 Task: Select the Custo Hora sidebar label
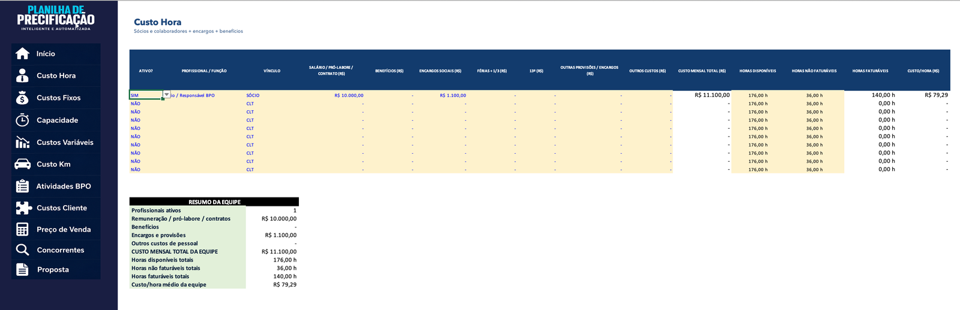pos(56,75)
